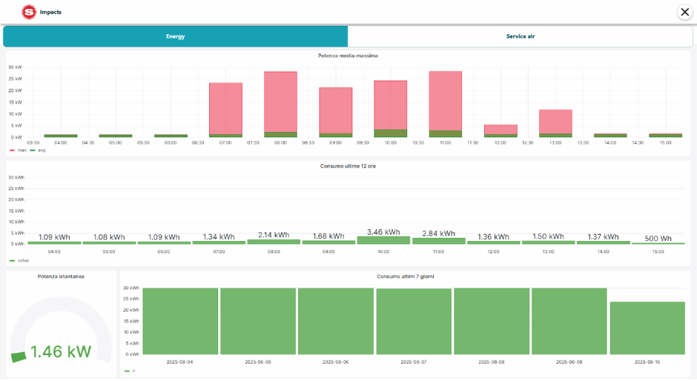Toggle the value legend under 12-hour chart

click(21, 260)
